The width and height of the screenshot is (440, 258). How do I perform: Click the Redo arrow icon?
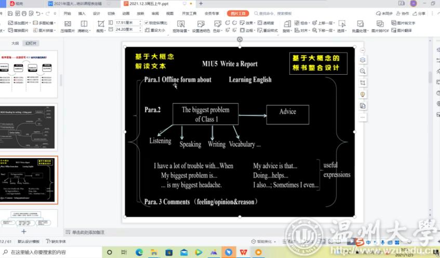coord(48,13)
